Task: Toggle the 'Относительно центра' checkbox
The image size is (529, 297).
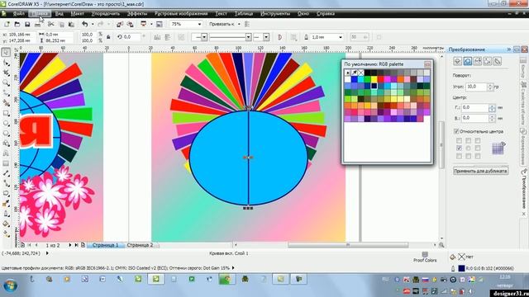Action: [456, 131]
